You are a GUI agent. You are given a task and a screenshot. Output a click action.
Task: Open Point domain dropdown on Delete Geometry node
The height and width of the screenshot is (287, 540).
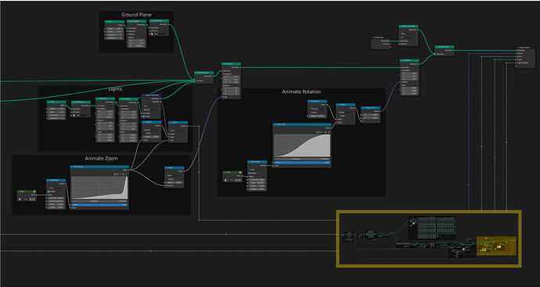(409, 34)
